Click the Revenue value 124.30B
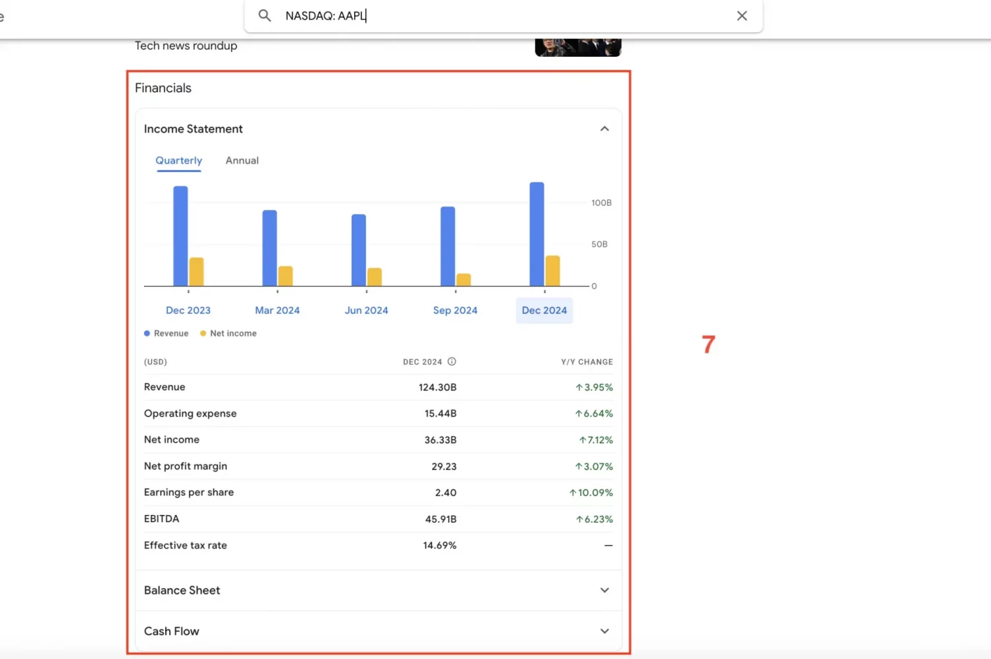Screen dimensions: 991x659 coord(437,388)
